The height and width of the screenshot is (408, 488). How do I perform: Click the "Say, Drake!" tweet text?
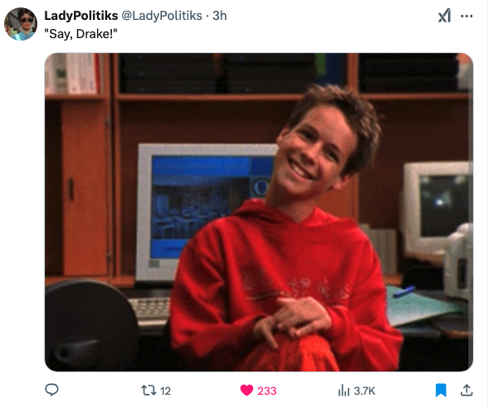pyautogui.click(x=81, y=33)
